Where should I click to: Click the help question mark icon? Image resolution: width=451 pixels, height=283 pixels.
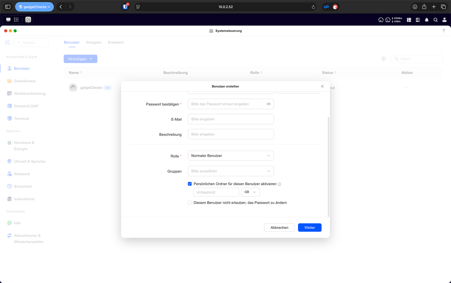tap(443, 31)
